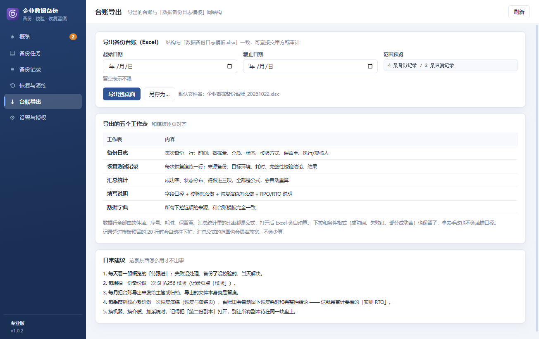The width and height of the screenshot is (539, 339).
Task: Click the 填写说明 worksheet row
Action: point(310,194)
